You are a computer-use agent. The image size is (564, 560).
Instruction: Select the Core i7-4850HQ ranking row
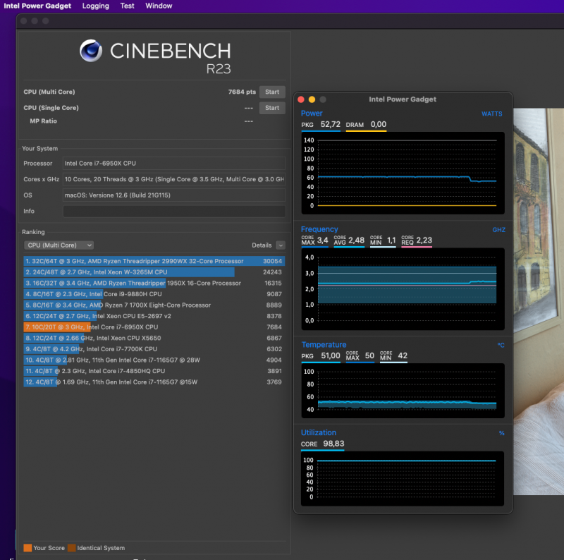pyautogui.click(x=154, y=371)
